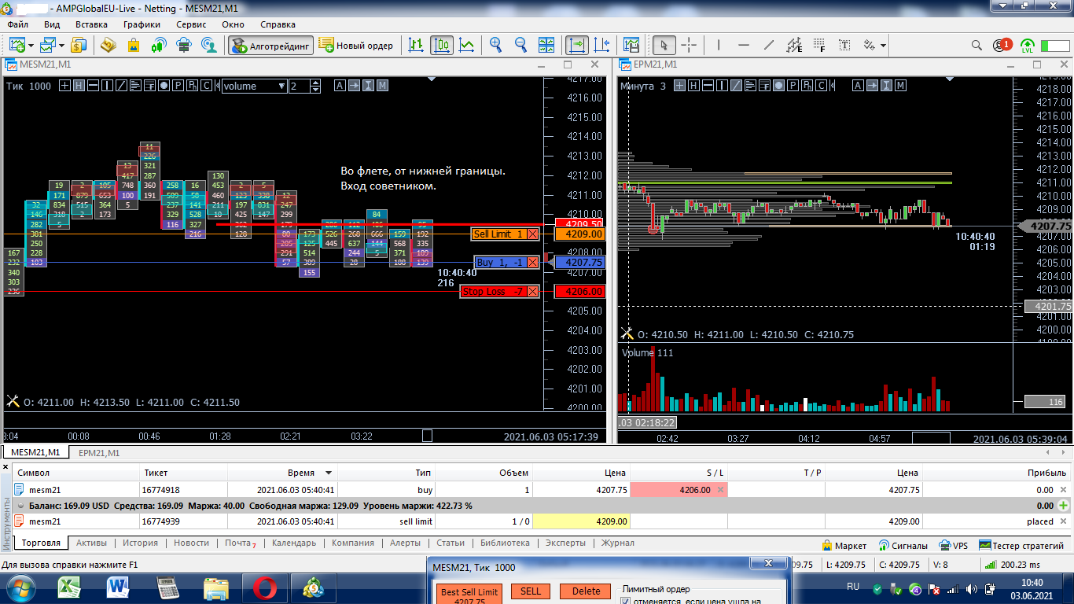Remove the Stop Loss label on the chart

pos(533,292)
